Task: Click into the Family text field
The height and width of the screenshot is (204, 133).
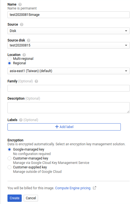Action: 69,88
